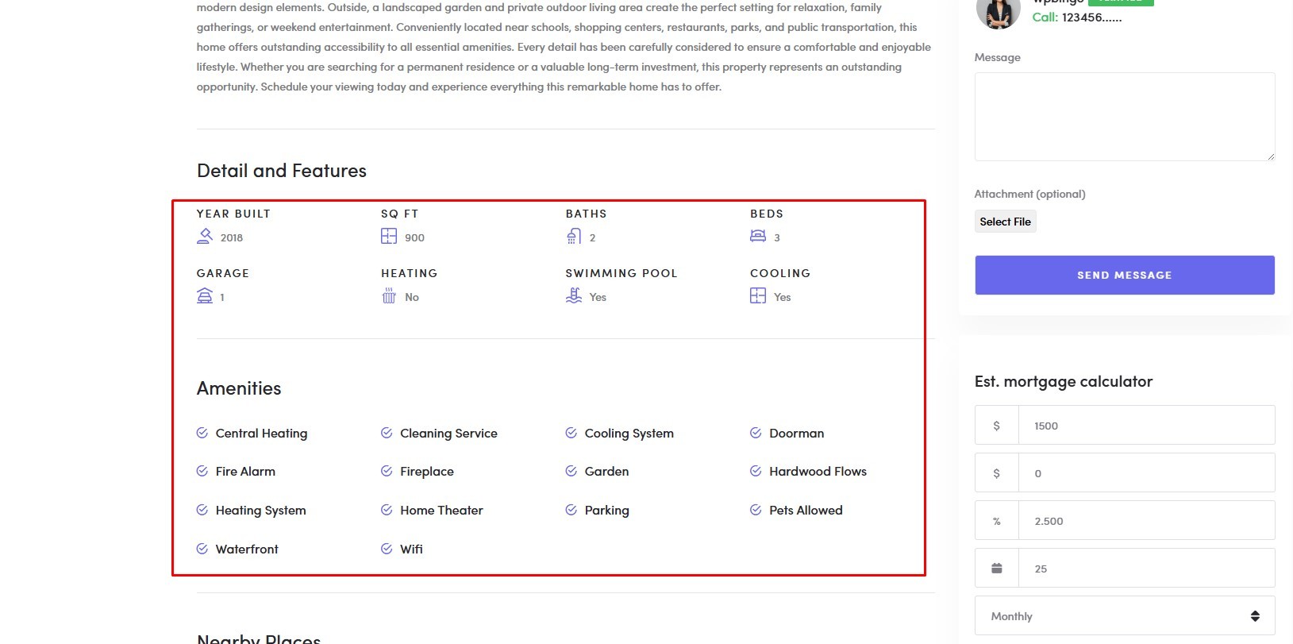Open the Monthly payment period dropdown
The height and width of the screenshot is (644, 1293).
(x=1125, y=616)
